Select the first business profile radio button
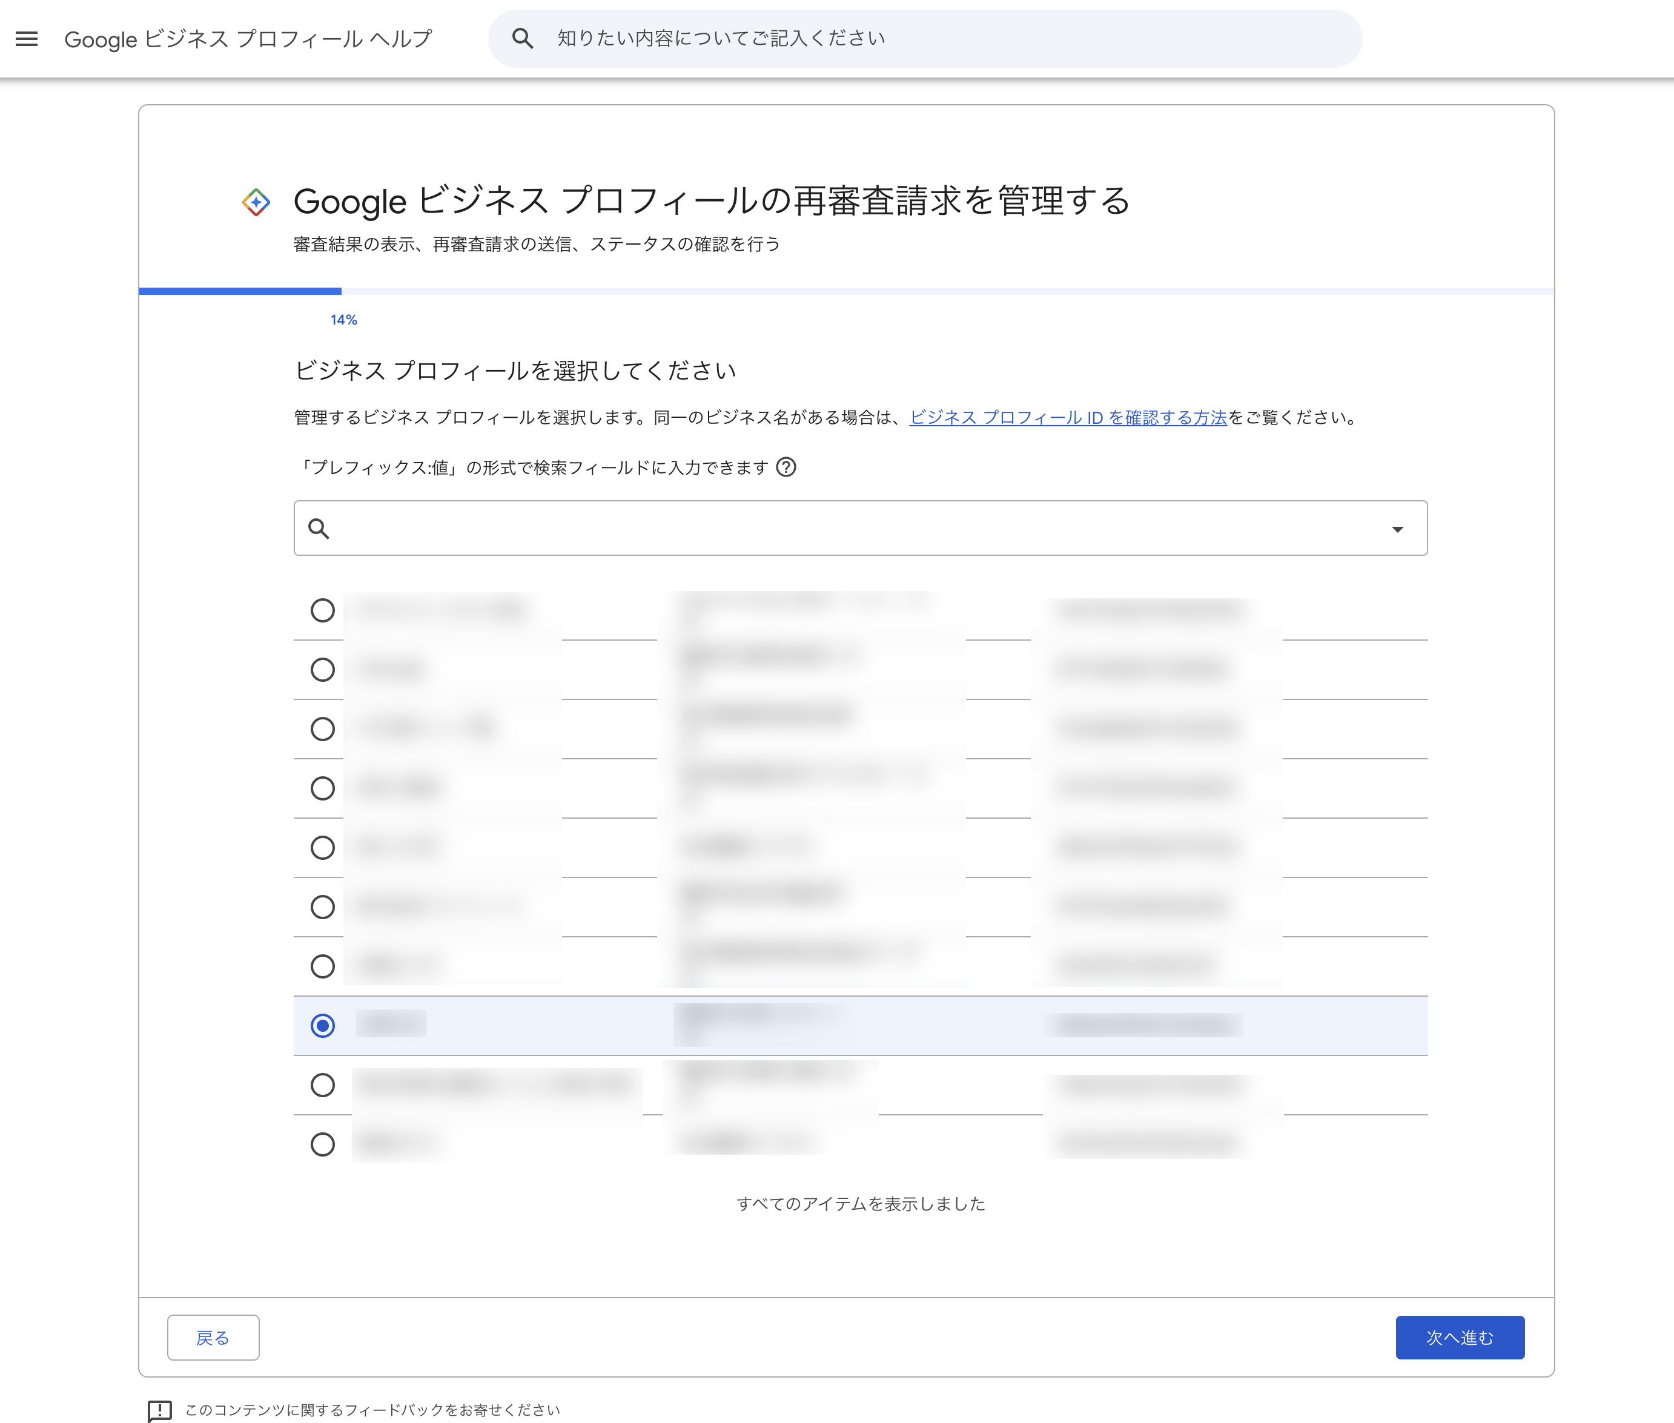This screenshot has height=1423, width=1674. [x=323, y=610]
